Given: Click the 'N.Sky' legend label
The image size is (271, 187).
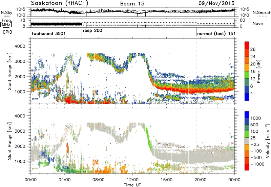Looking at the screenshot, I should (x=6, y=12).
